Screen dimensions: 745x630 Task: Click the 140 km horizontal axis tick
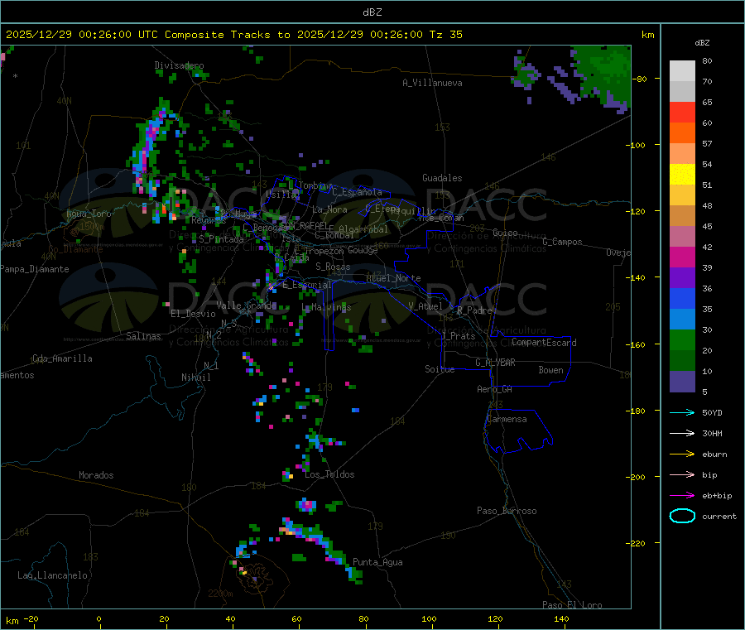(561, 618)
